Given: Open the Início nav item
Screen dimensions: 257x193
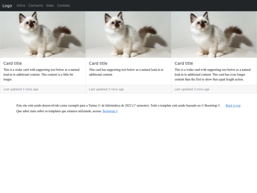Looking at the screenshot, I should (x=21, y=6).
